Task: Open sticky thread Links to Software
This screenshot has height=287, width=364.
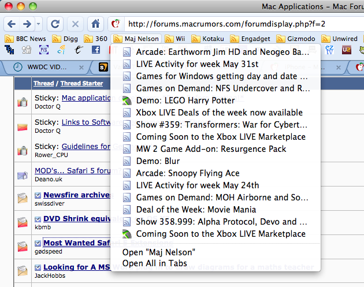Action: tap(86, 122)
